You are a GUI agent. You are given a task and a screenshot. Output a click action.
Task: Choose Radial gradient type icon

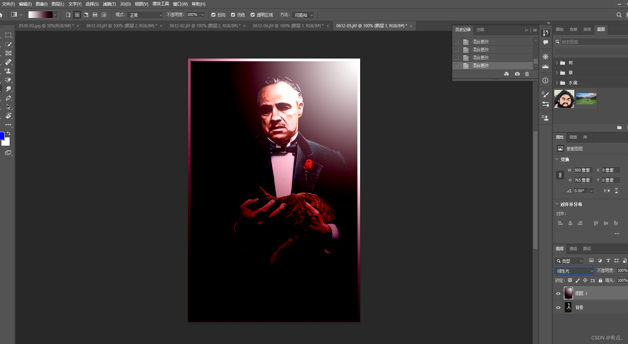pyautogui.click(x=77, y=15)
